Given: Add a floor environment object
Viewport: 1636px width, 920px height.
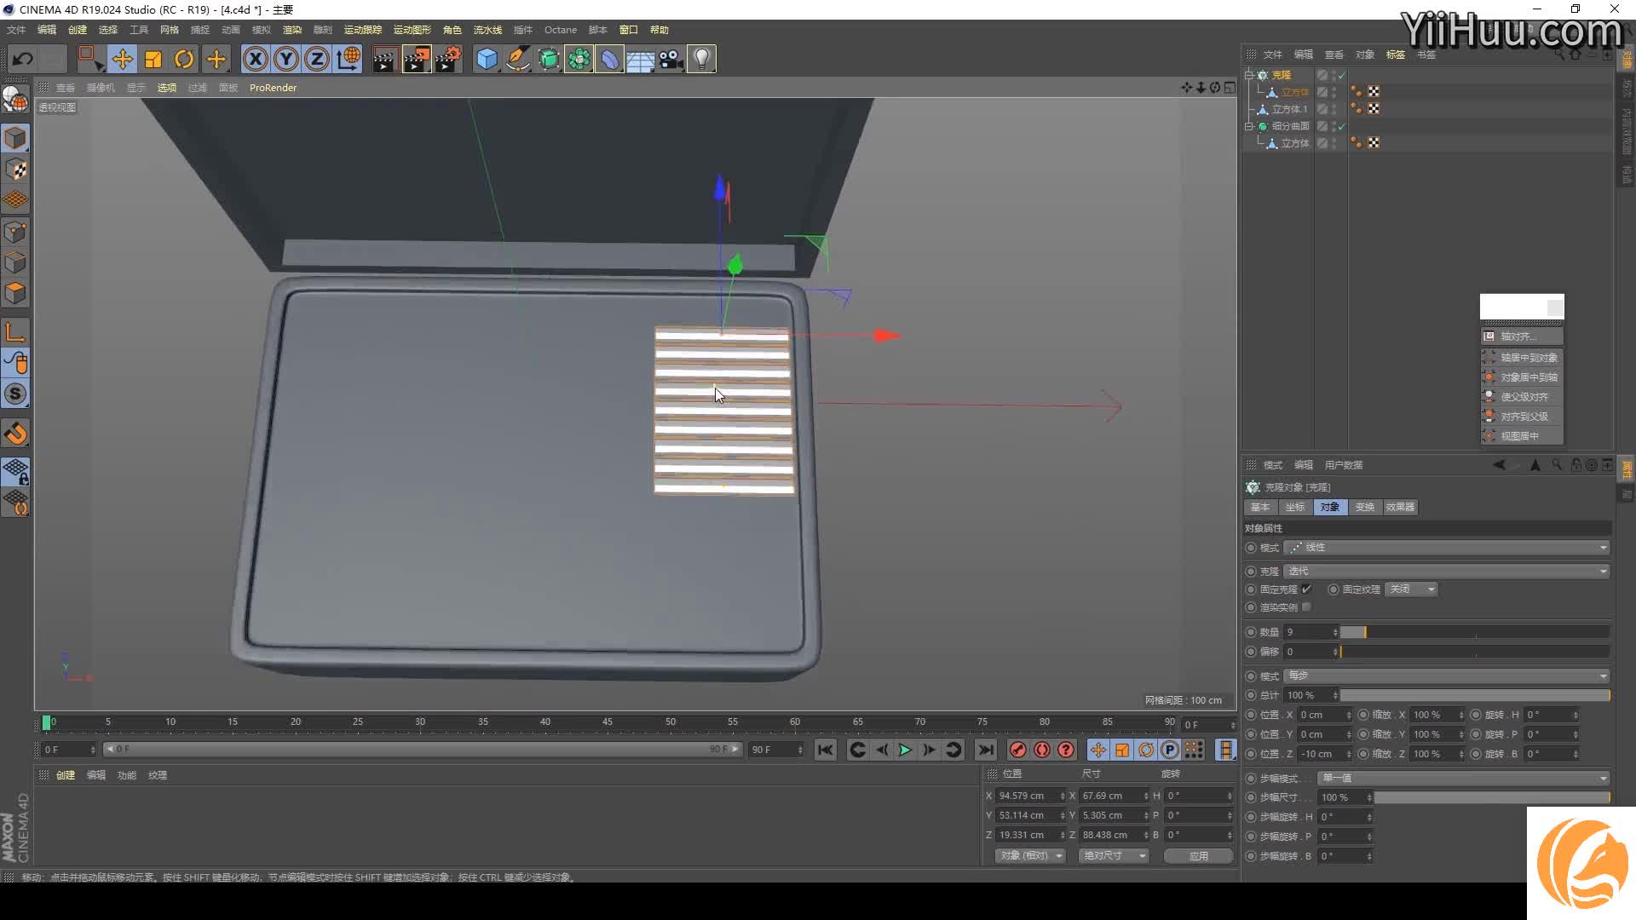Looking at the screenshot, I should point(640,59).
